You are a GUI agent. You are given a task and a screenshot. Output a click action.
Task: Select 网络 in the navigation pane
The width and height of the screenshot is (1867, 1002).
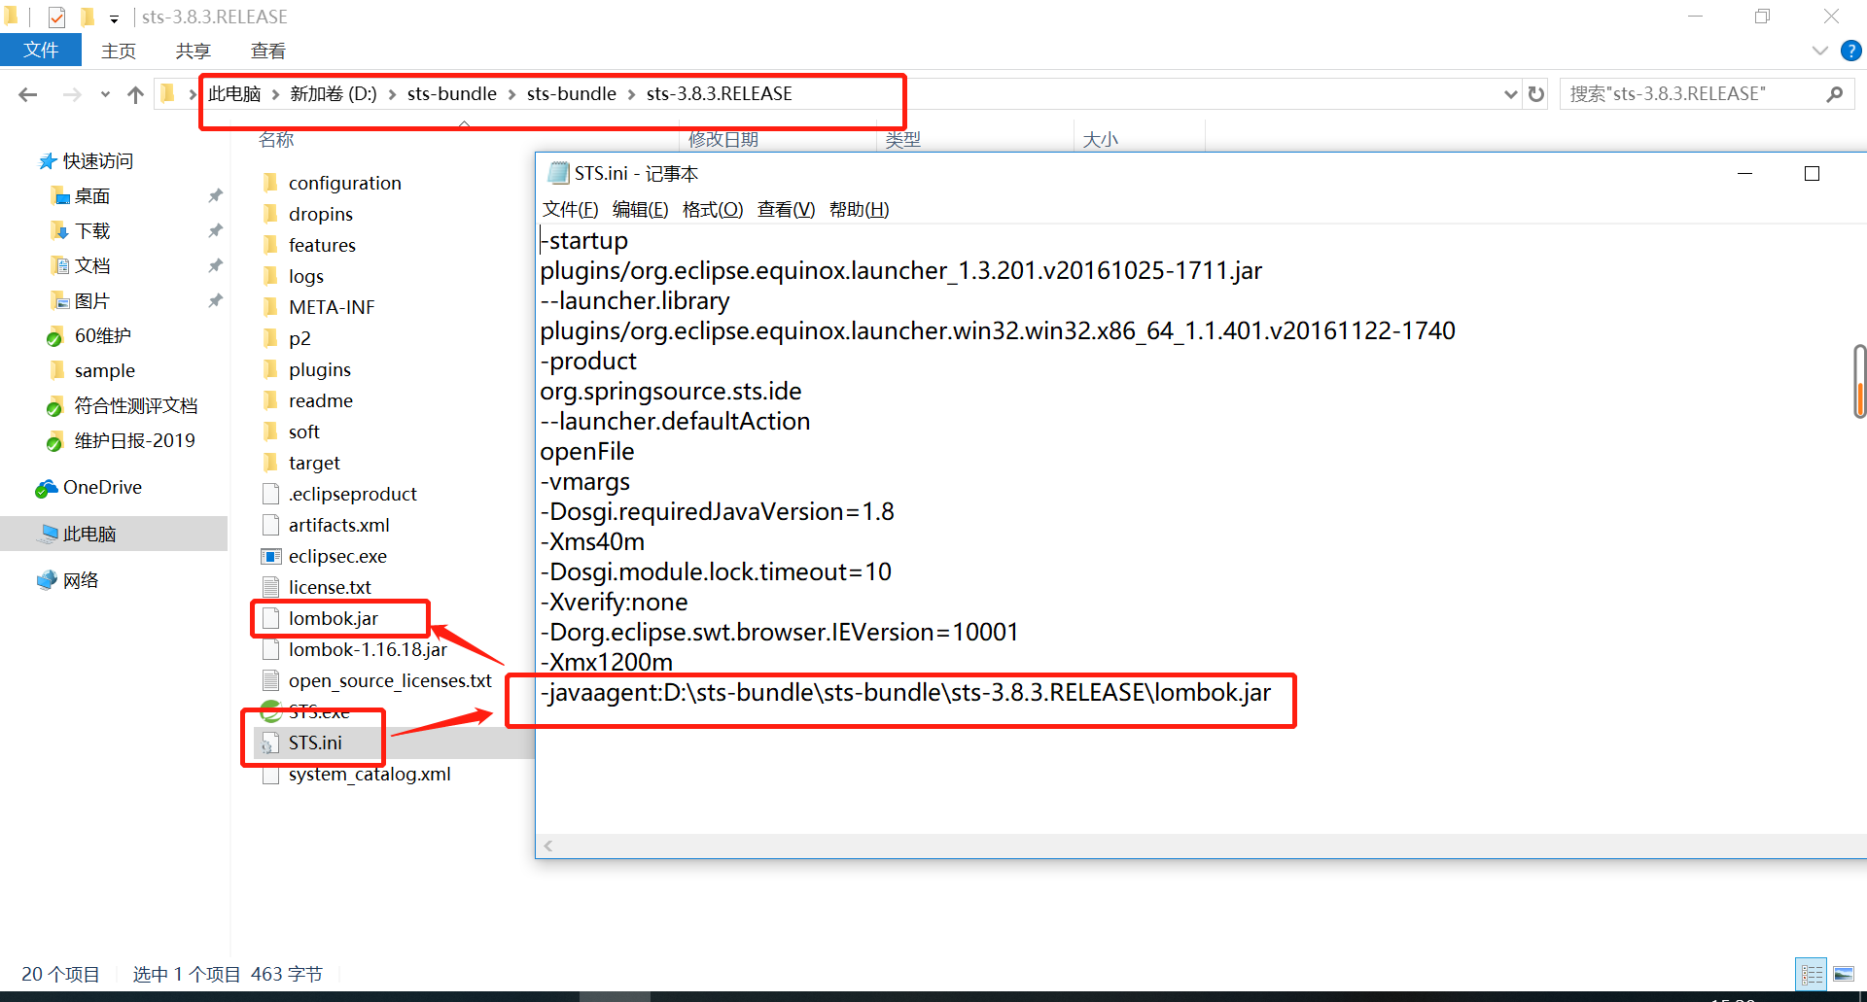coord(81,581)
